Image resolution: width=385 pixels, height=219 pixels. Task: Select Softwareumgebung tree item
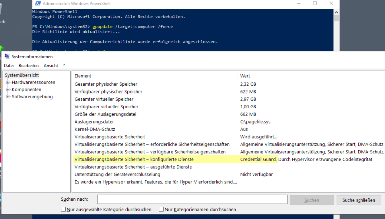(32, 97)
